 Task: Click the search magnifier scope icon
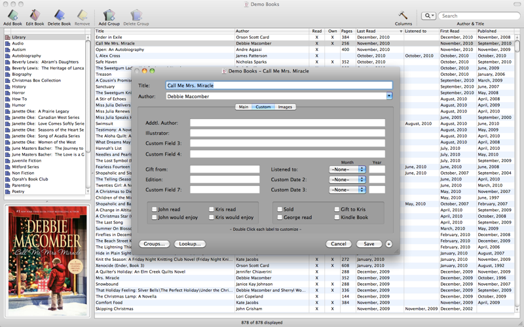429,16
